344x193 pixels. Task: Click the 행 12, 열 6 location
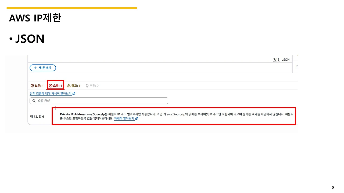(x=37, y=116)
